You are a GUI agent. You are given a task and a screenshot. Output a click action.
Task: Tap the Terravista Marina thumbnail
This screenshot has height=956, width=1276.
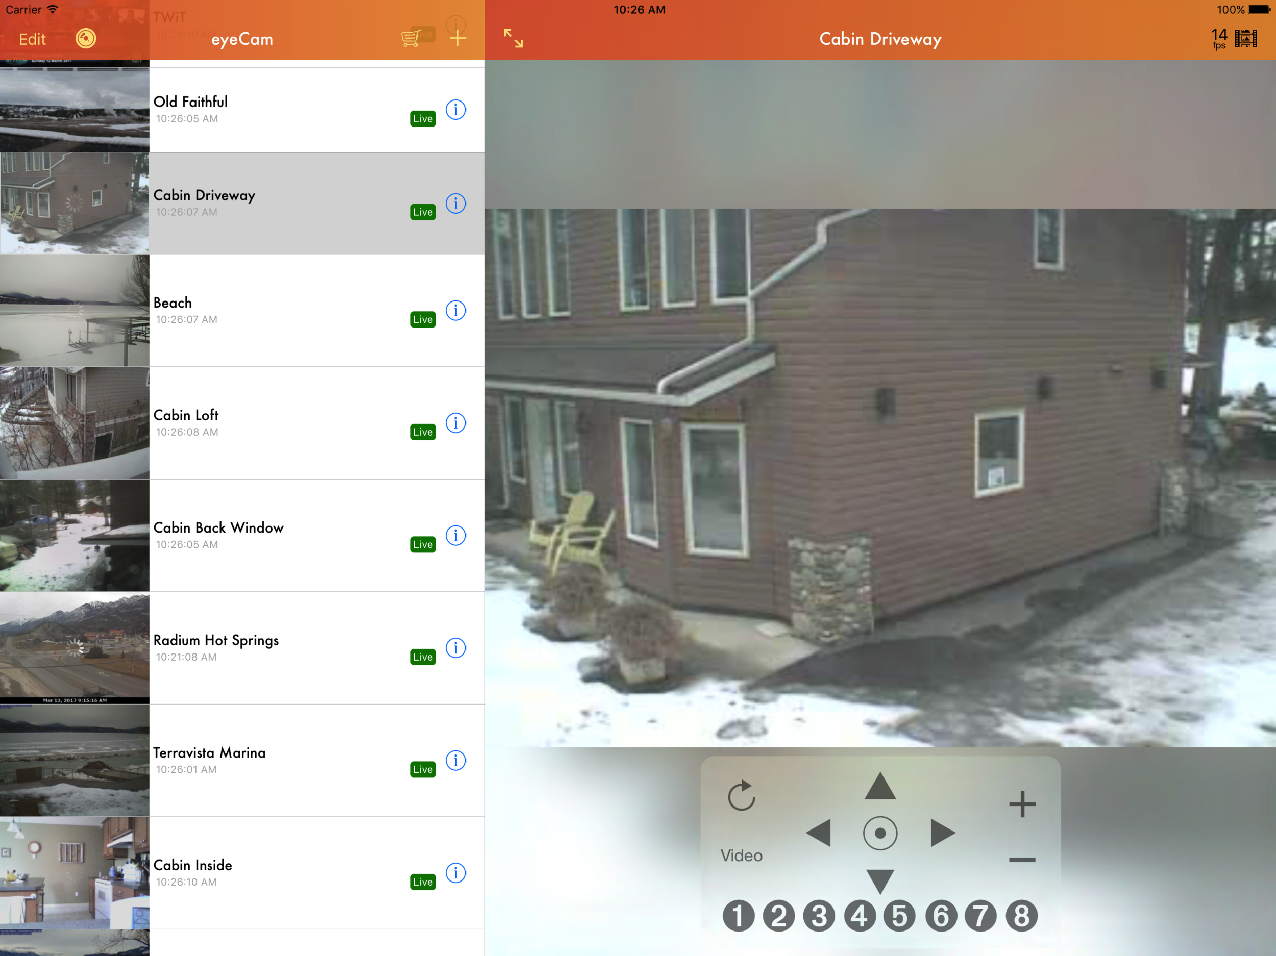click(75, 760)
